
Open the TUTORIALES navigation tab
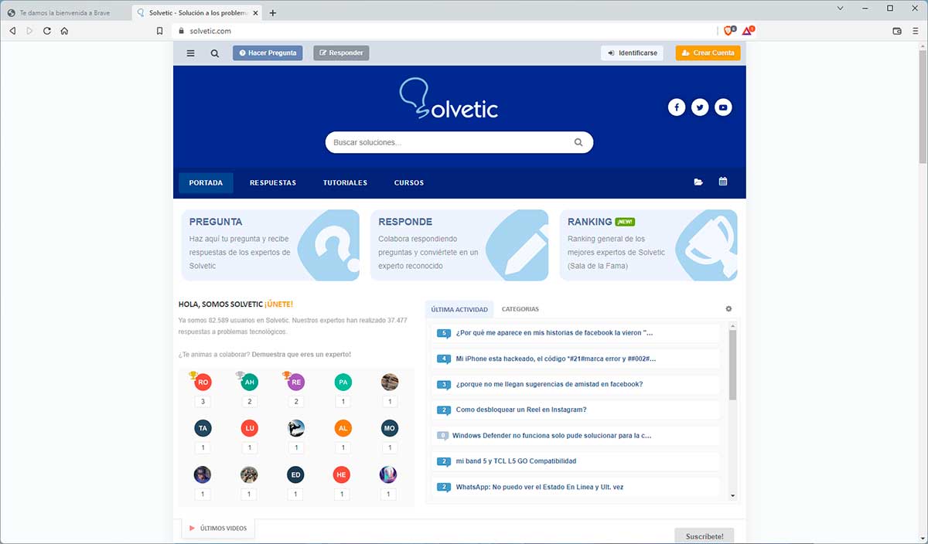point(345,183)
